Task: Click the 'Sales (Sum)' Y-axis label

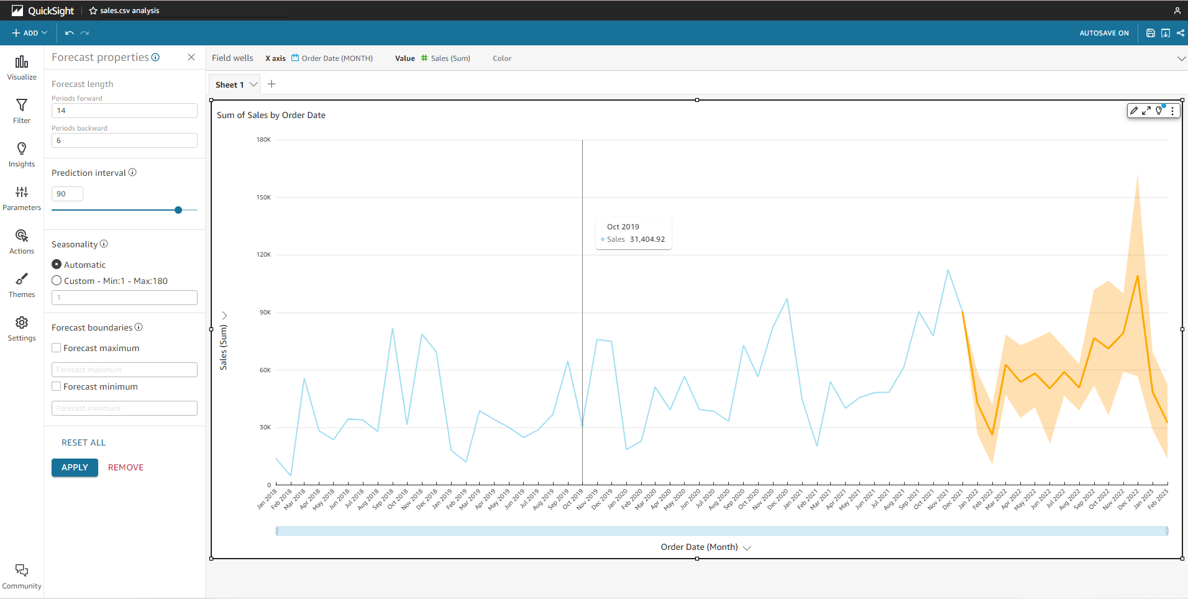Action: click(x=224, y=347)
